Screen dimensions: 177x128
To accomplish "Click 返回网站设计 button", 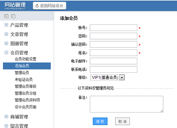I will tap(50, 6).
